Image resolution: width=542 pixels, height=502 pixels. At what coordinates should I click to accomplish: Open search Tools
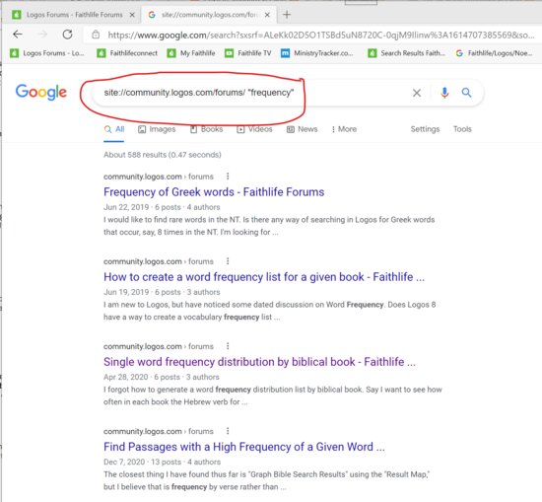click(462, 129)
